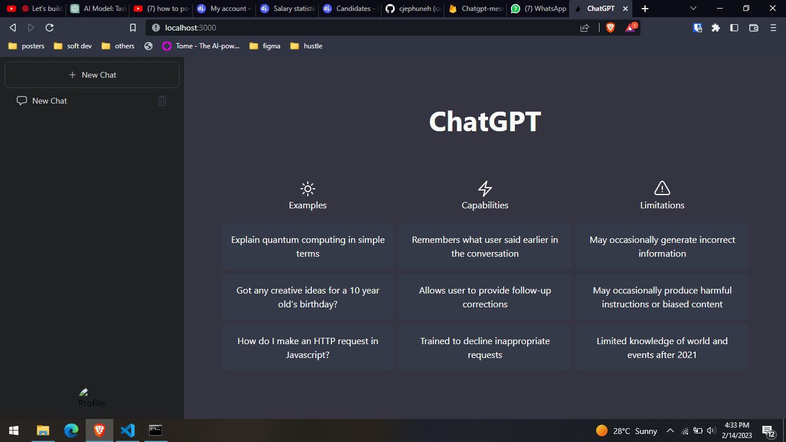The image size is (786, 442).
Task: Click the extensions puzzle icon
Action: coord(715,27)
